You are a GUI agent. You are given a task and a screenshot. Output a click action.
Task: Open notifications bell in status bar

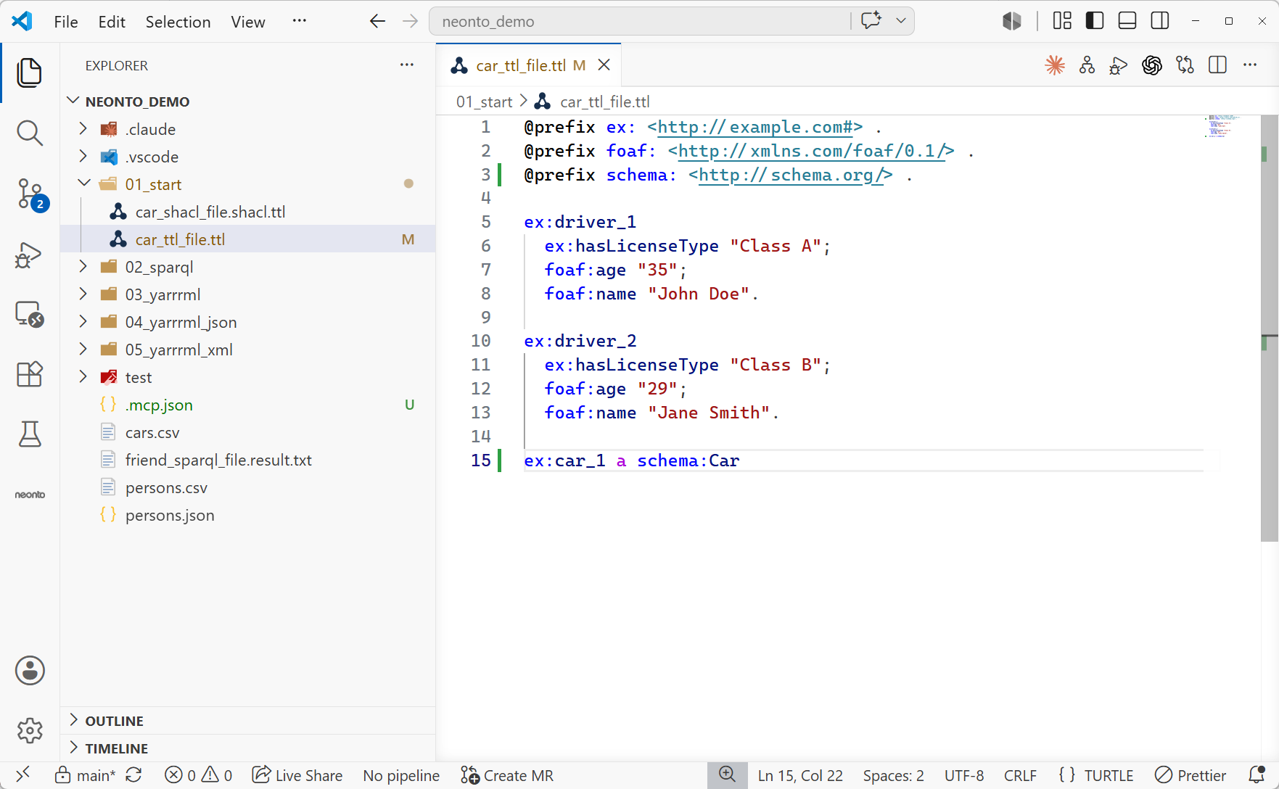1257,774
